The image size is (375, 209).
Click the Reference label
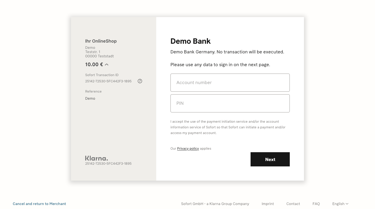point(93,91)
